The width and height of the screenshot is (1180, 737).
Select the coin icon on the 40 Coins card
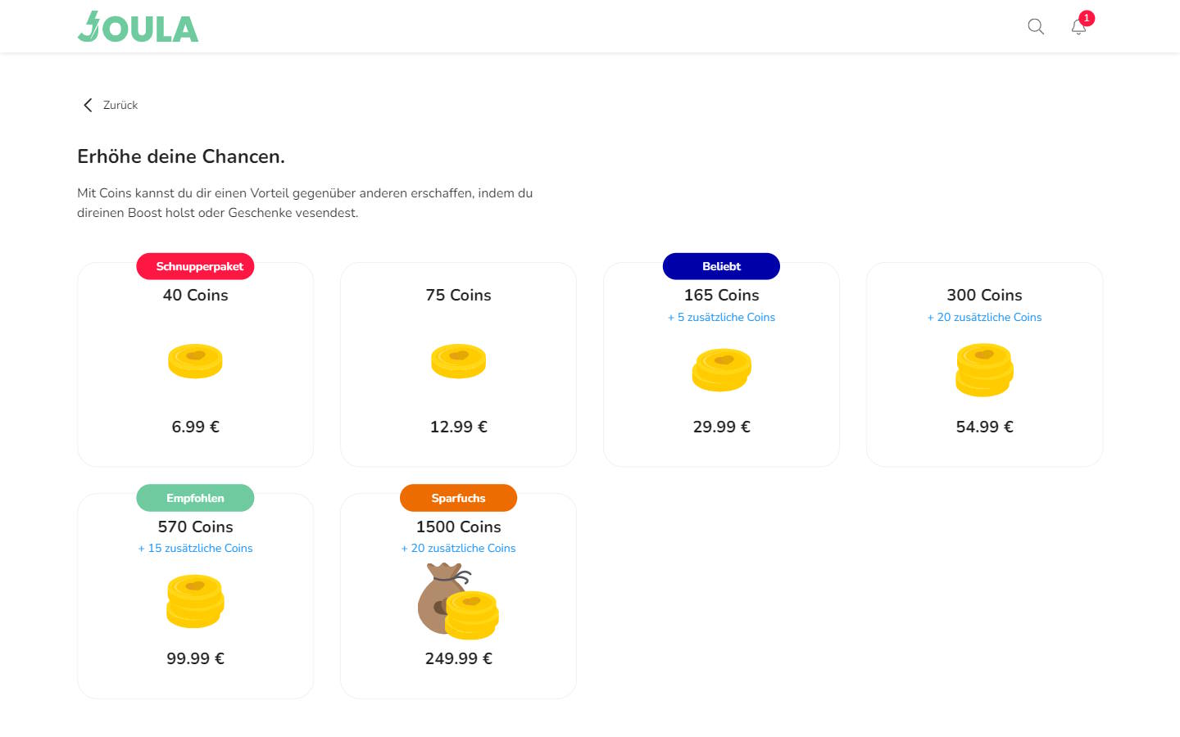tap(195, 361)
